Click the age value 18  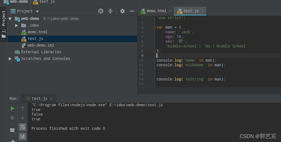click(x=179, y=37)
